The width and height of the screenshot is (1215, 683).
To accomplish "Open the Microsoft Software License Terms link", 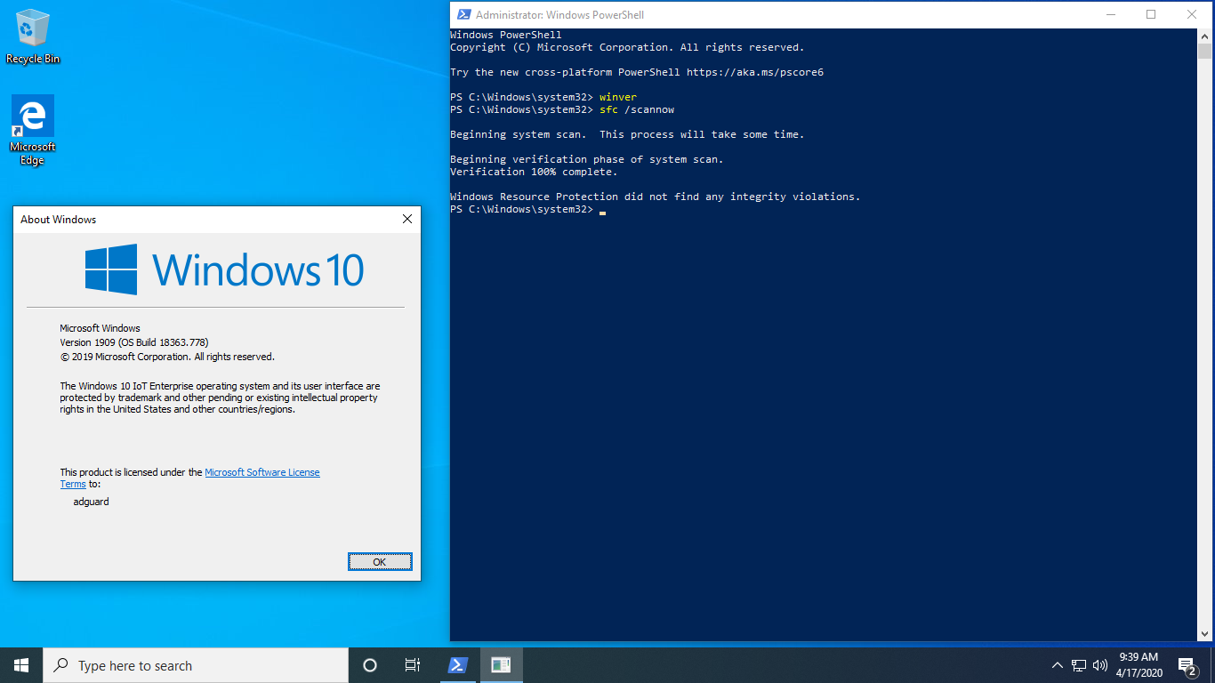I will coord(262,472).
